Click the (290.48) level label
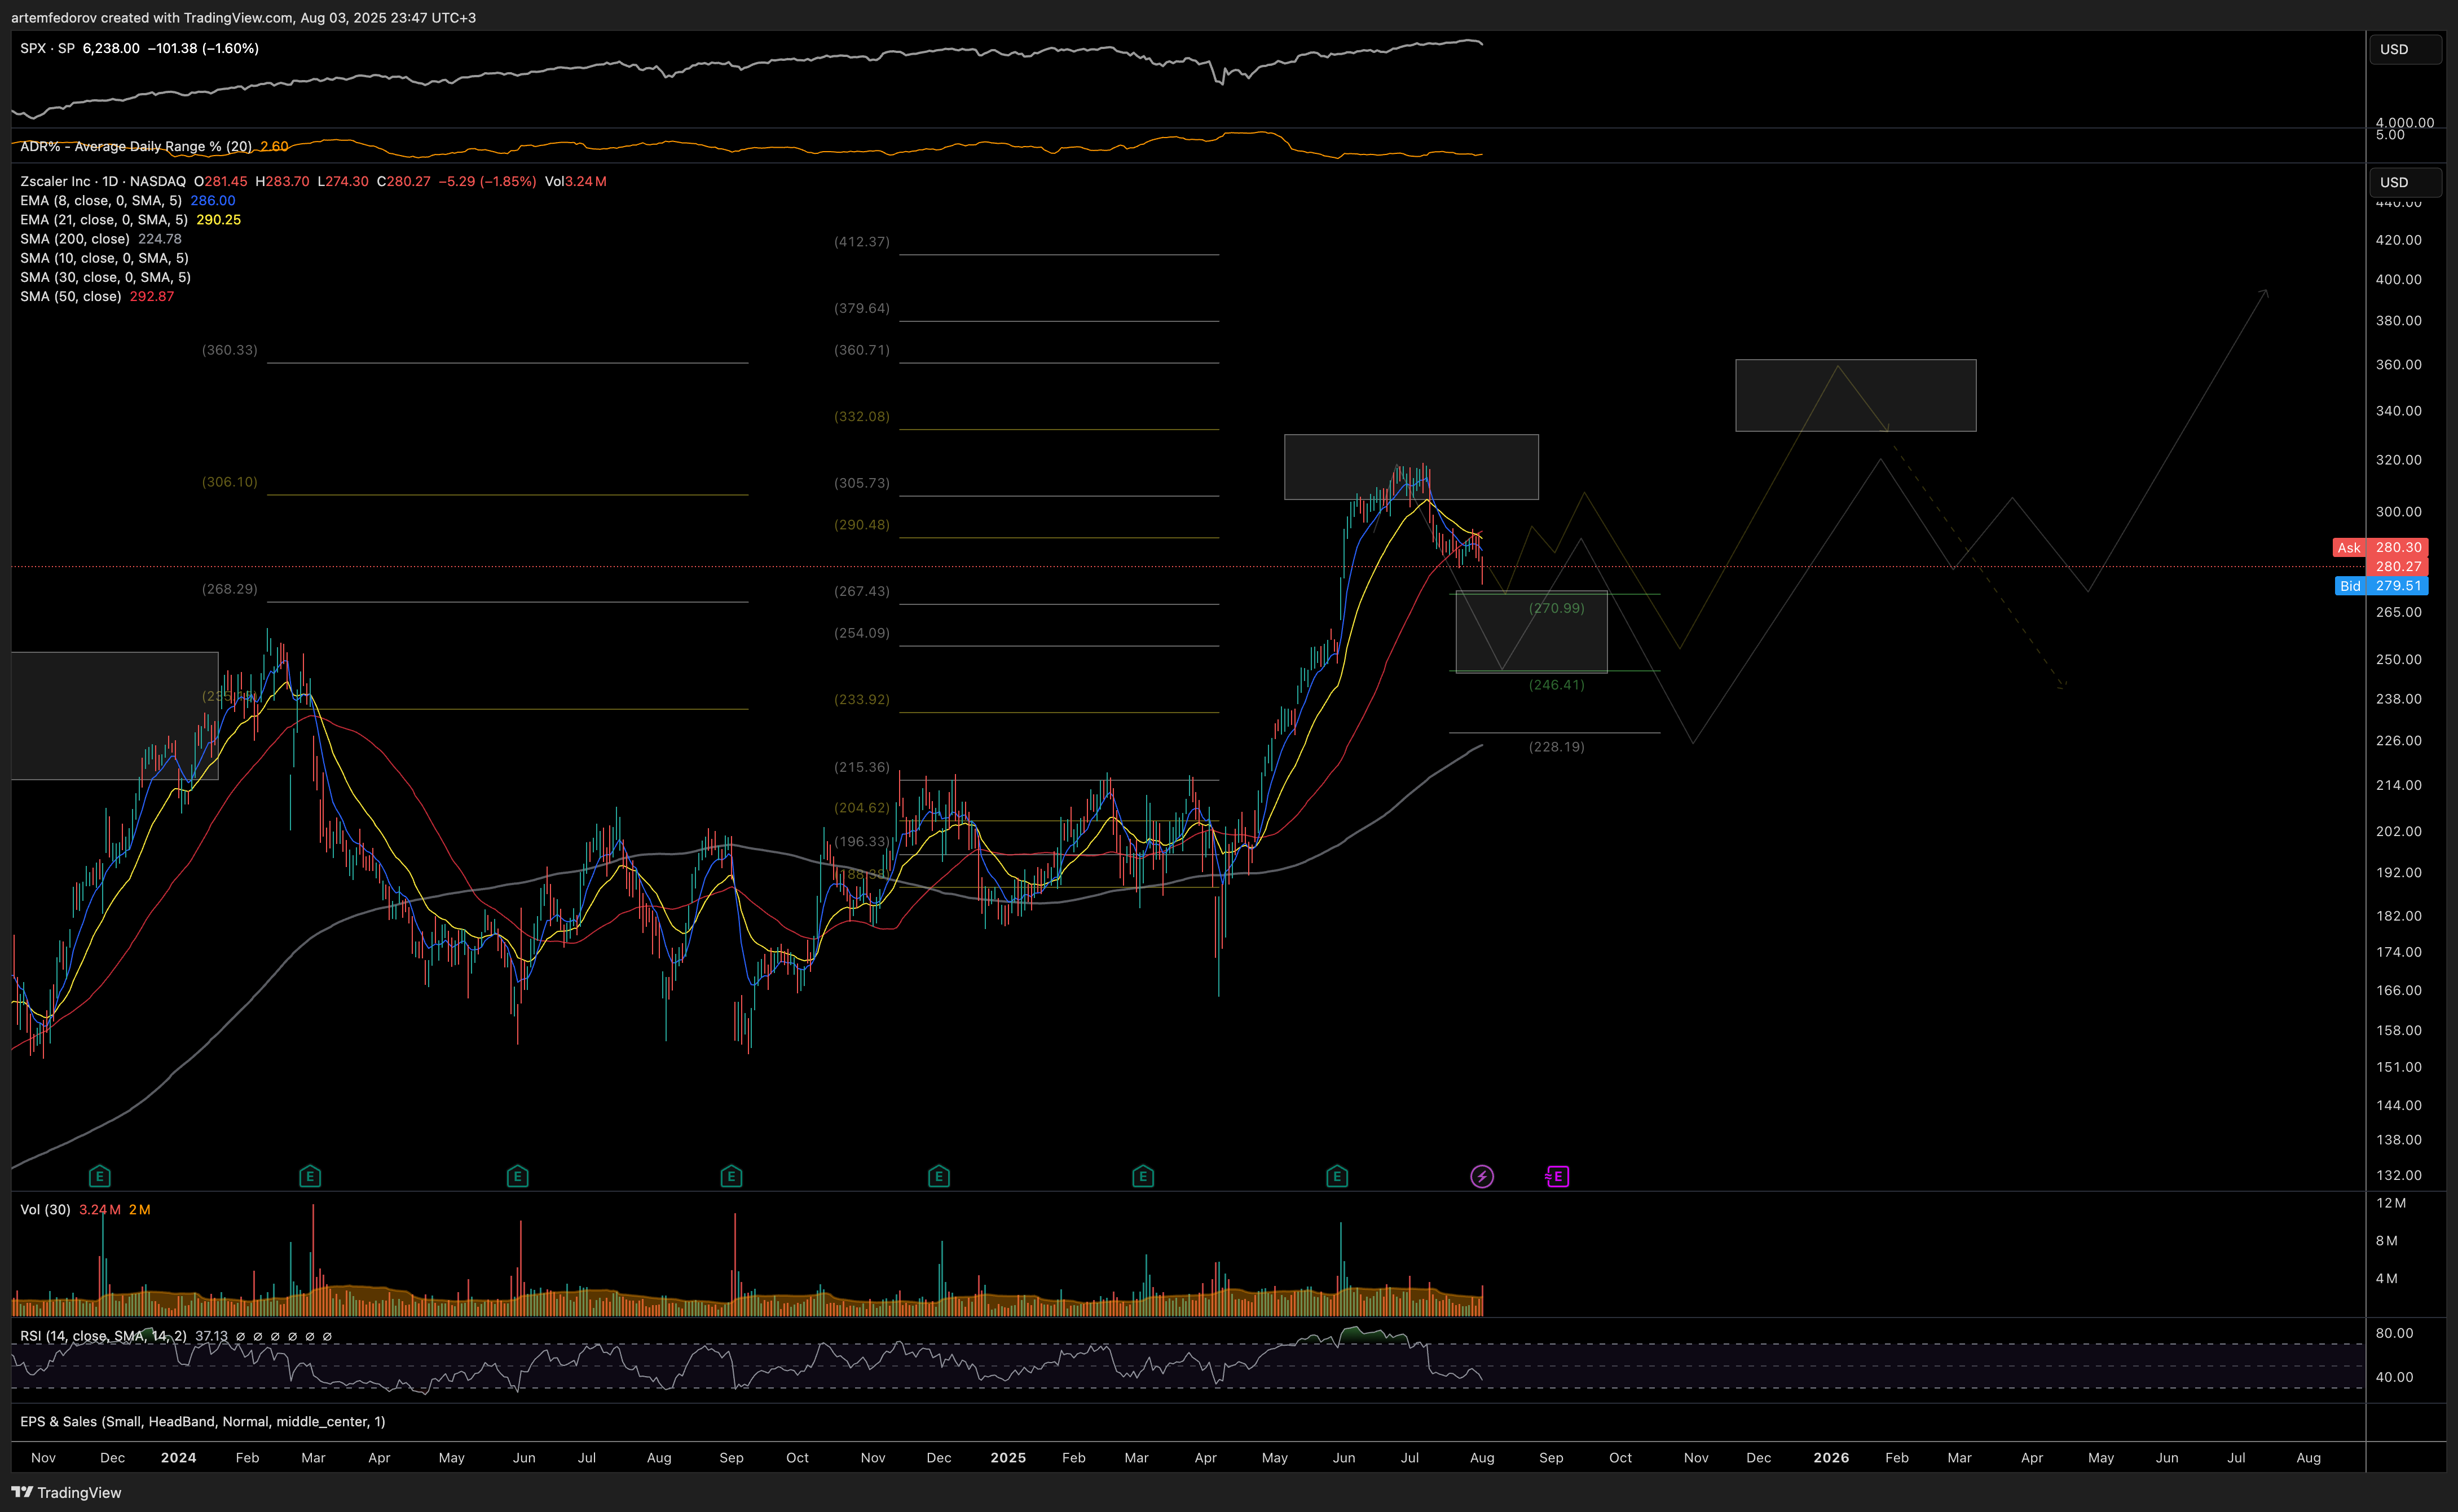 [861, 525]
